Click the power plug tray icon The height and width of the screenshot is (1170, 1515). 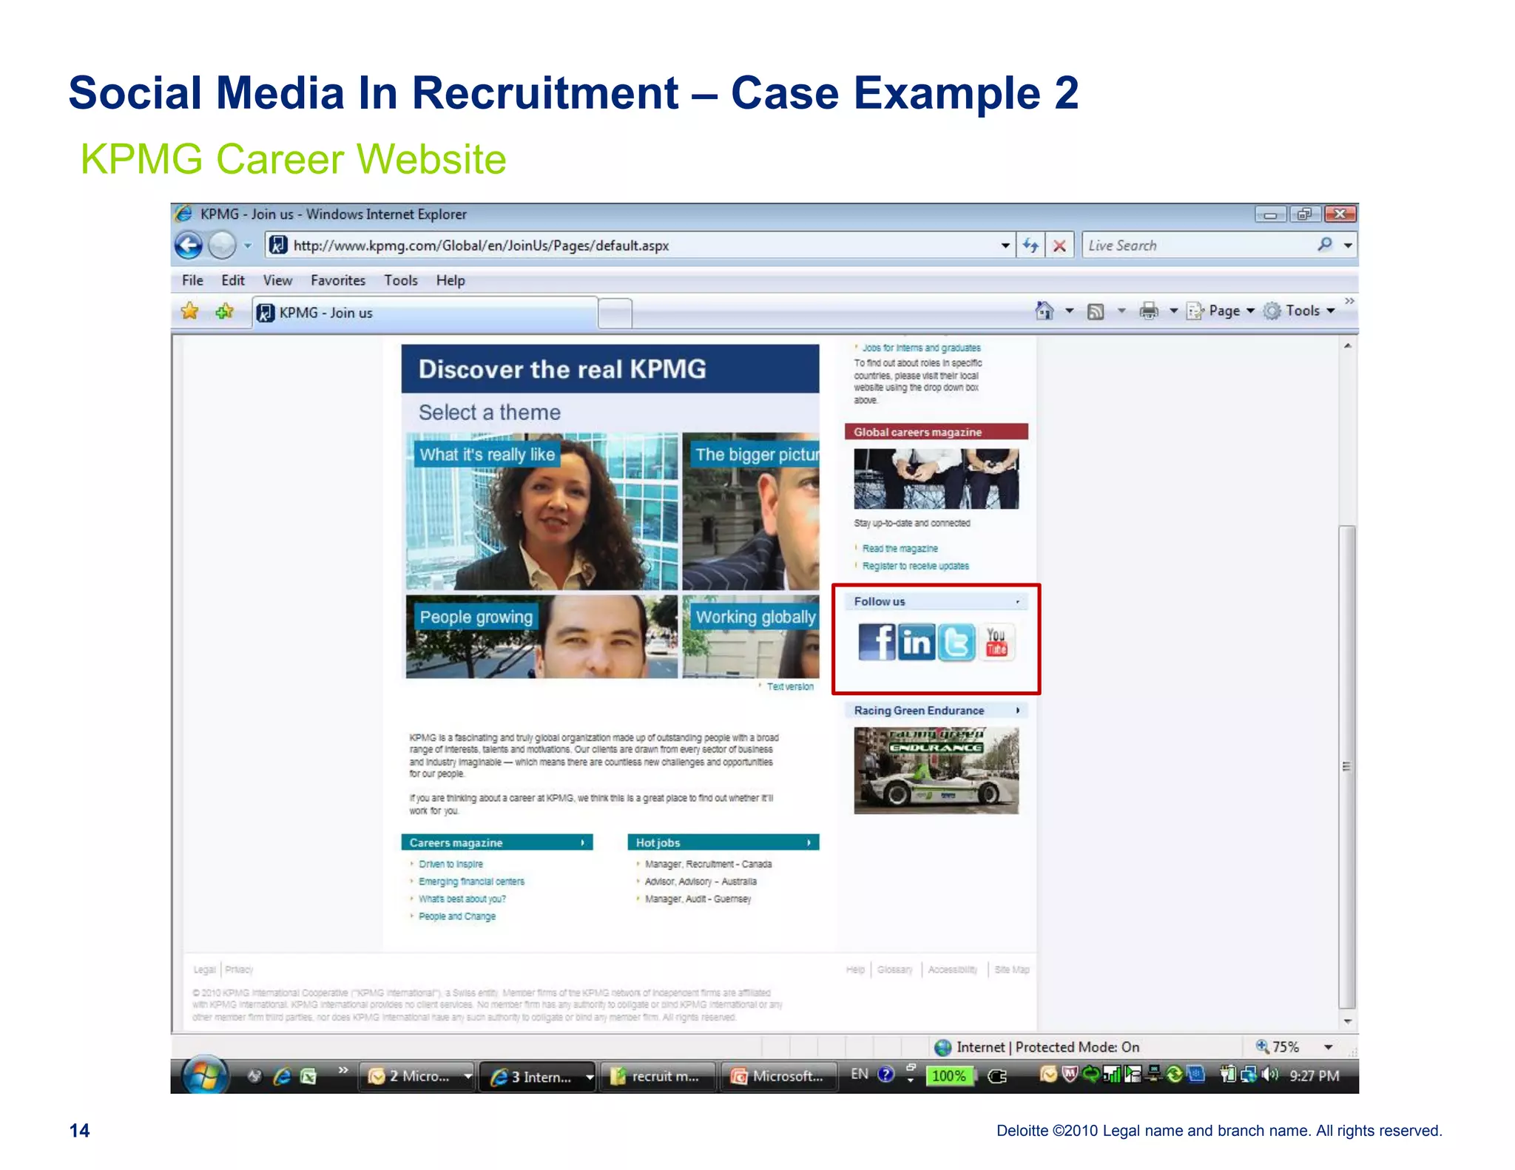[x=997, y=1076]
